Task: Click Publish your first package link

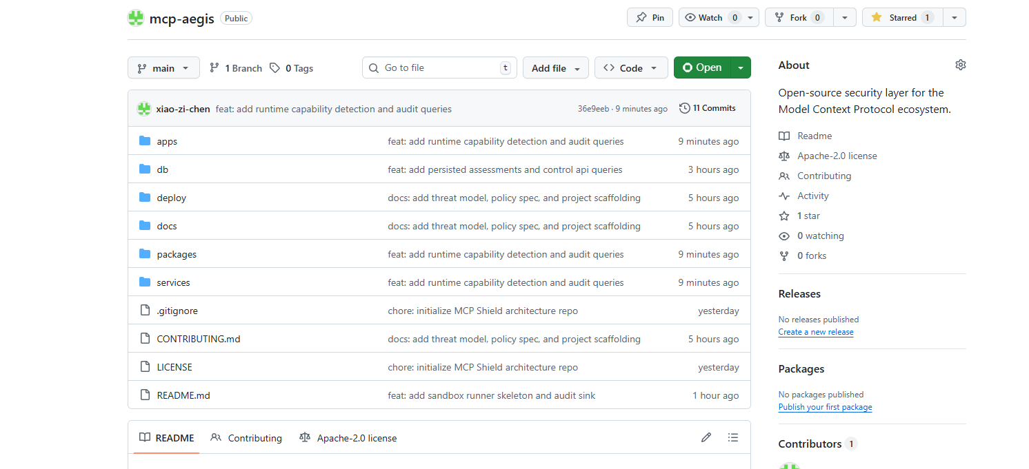Action: click(x=825, y=407)
